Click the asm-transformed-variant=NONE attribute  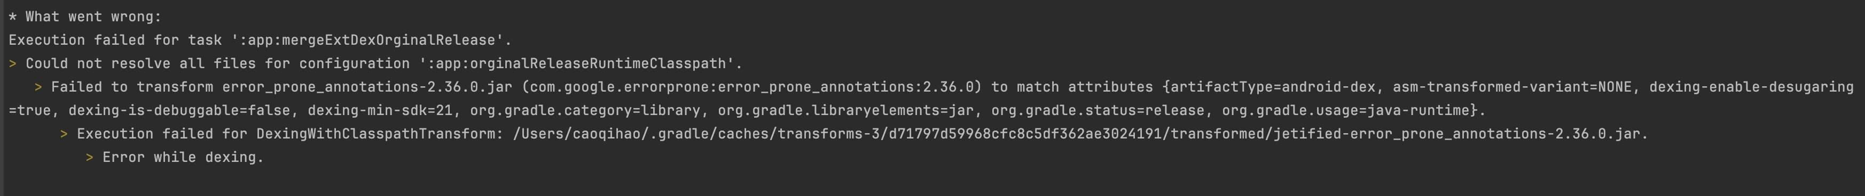[x=1513, y=87]
